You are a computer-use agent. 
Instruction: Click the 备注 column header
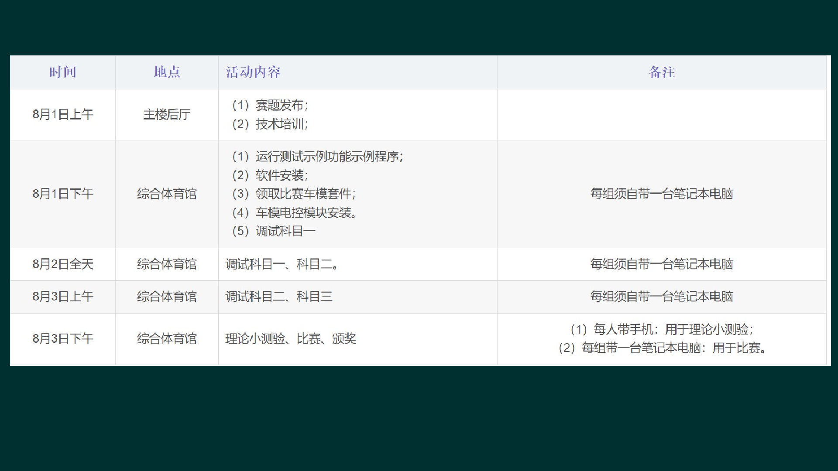point(662,72)
